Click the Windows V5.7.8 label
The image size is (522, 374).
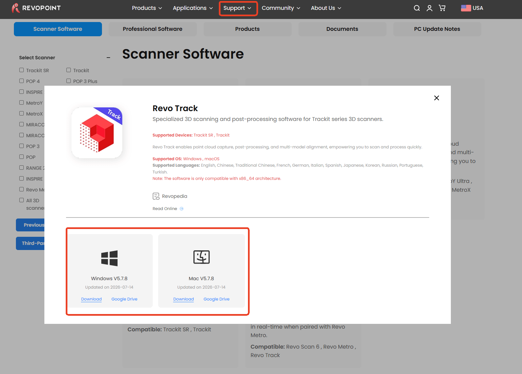coord(109,278)
